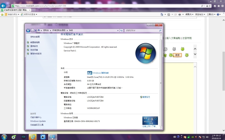Open IE tools gear icon

point(222,6)
